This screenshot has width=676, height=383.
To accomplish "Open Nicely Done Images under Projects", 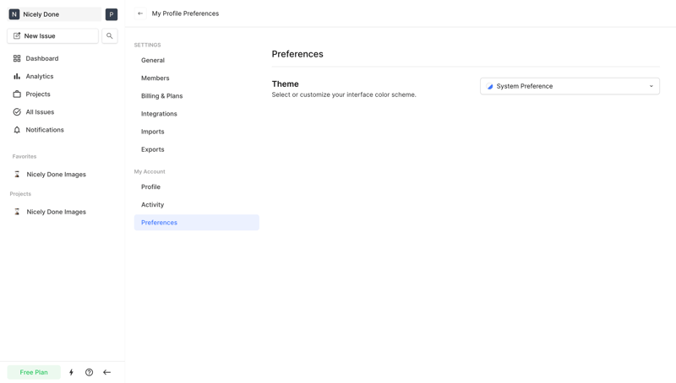I will coord(56,212).
